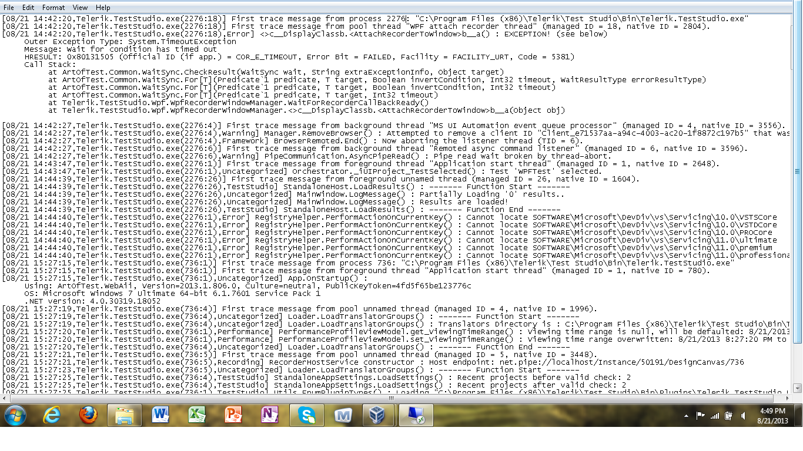This screenshot has height=451, width=803.
Task: Click the registry error line ending "11.0\premium"
Action: 387,248
